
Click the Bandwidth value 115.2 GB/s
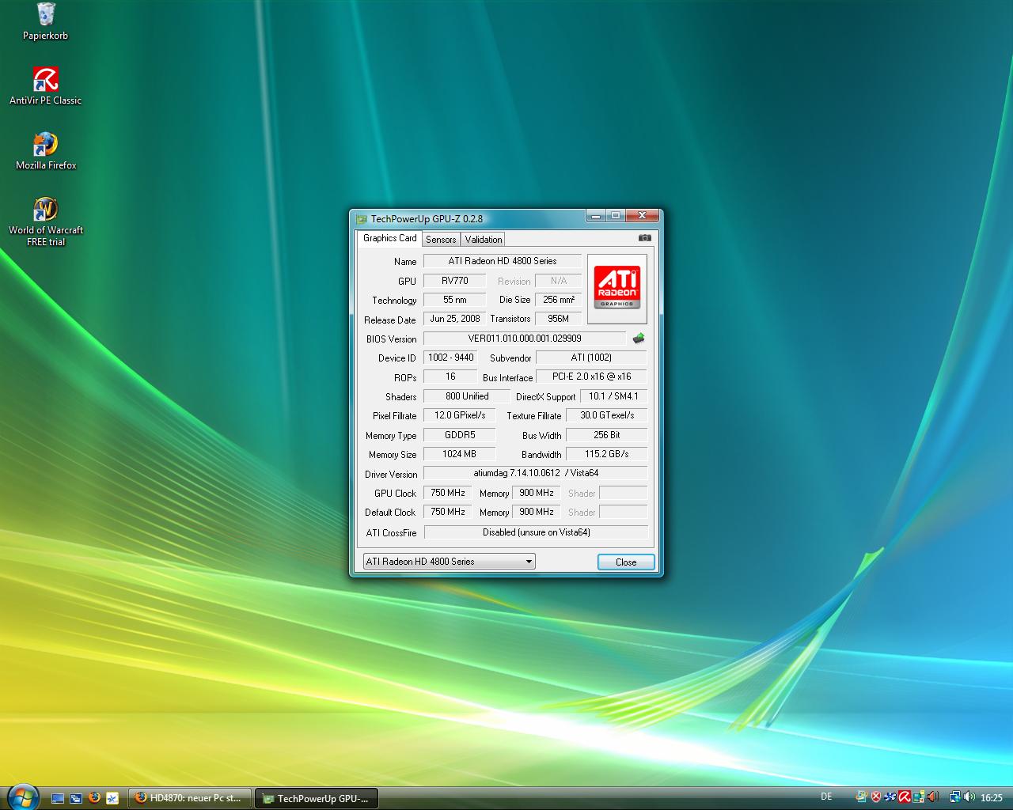click(x=607, y=454)
